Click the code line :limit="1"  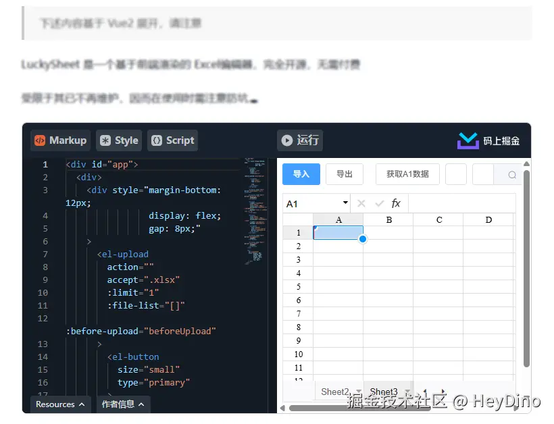(x=133, y=292)
